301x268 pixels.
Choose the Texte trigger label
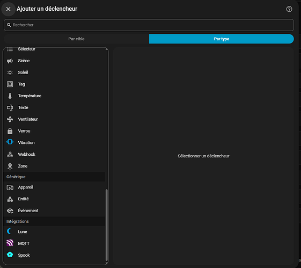click(x=23, y=107)
